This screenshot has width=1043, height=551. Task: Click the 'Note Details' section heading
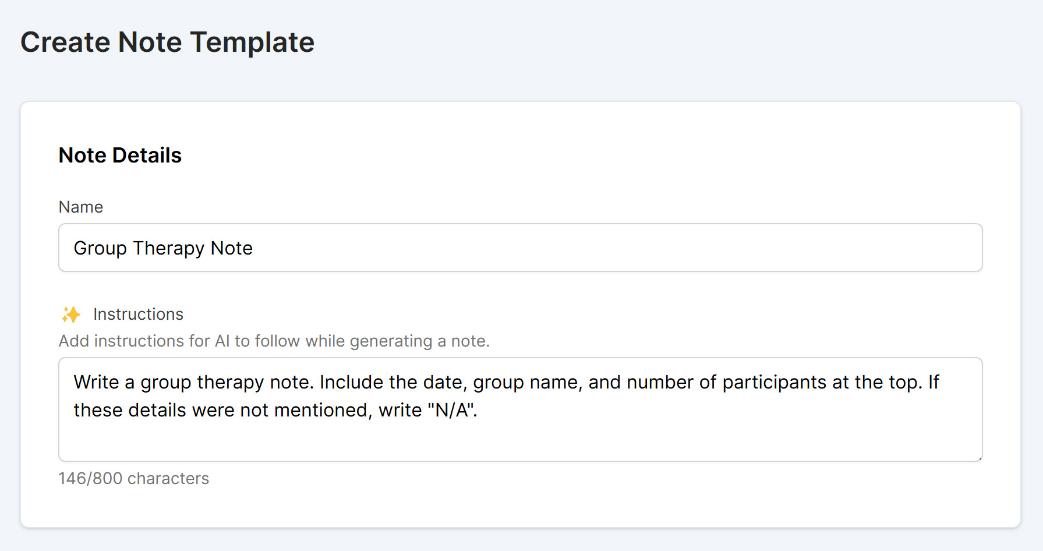pyautogui.click(x=119, y=154)
